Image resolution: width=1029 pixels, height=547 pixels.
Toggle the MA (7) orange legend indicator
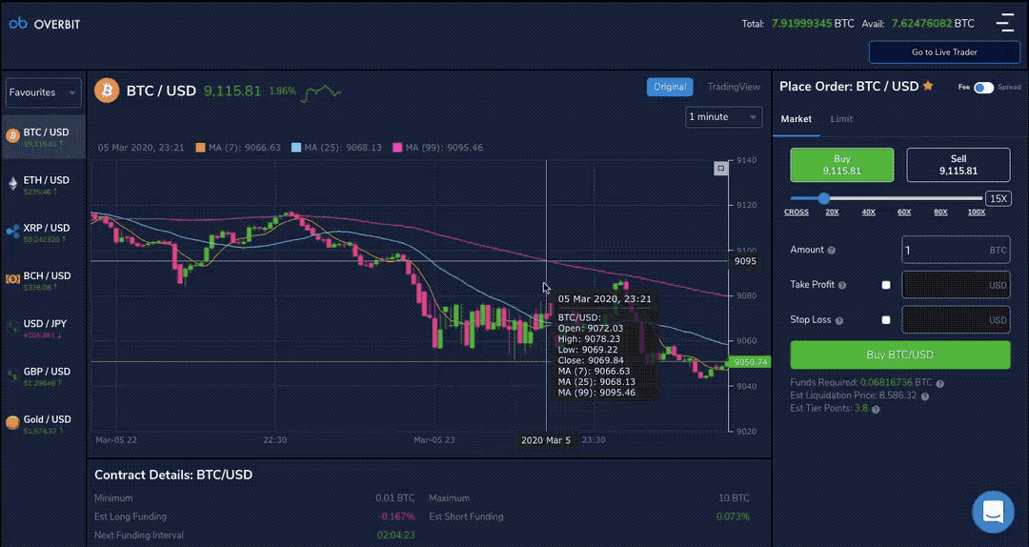(200, 148)
